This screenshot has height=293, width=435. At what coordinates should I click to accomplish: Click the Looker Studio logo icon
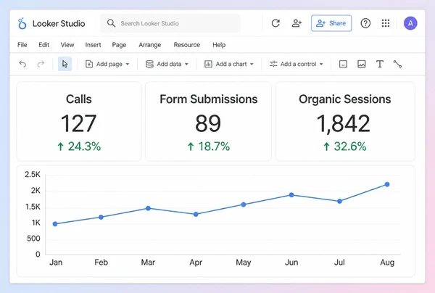(x=22, y=24)
